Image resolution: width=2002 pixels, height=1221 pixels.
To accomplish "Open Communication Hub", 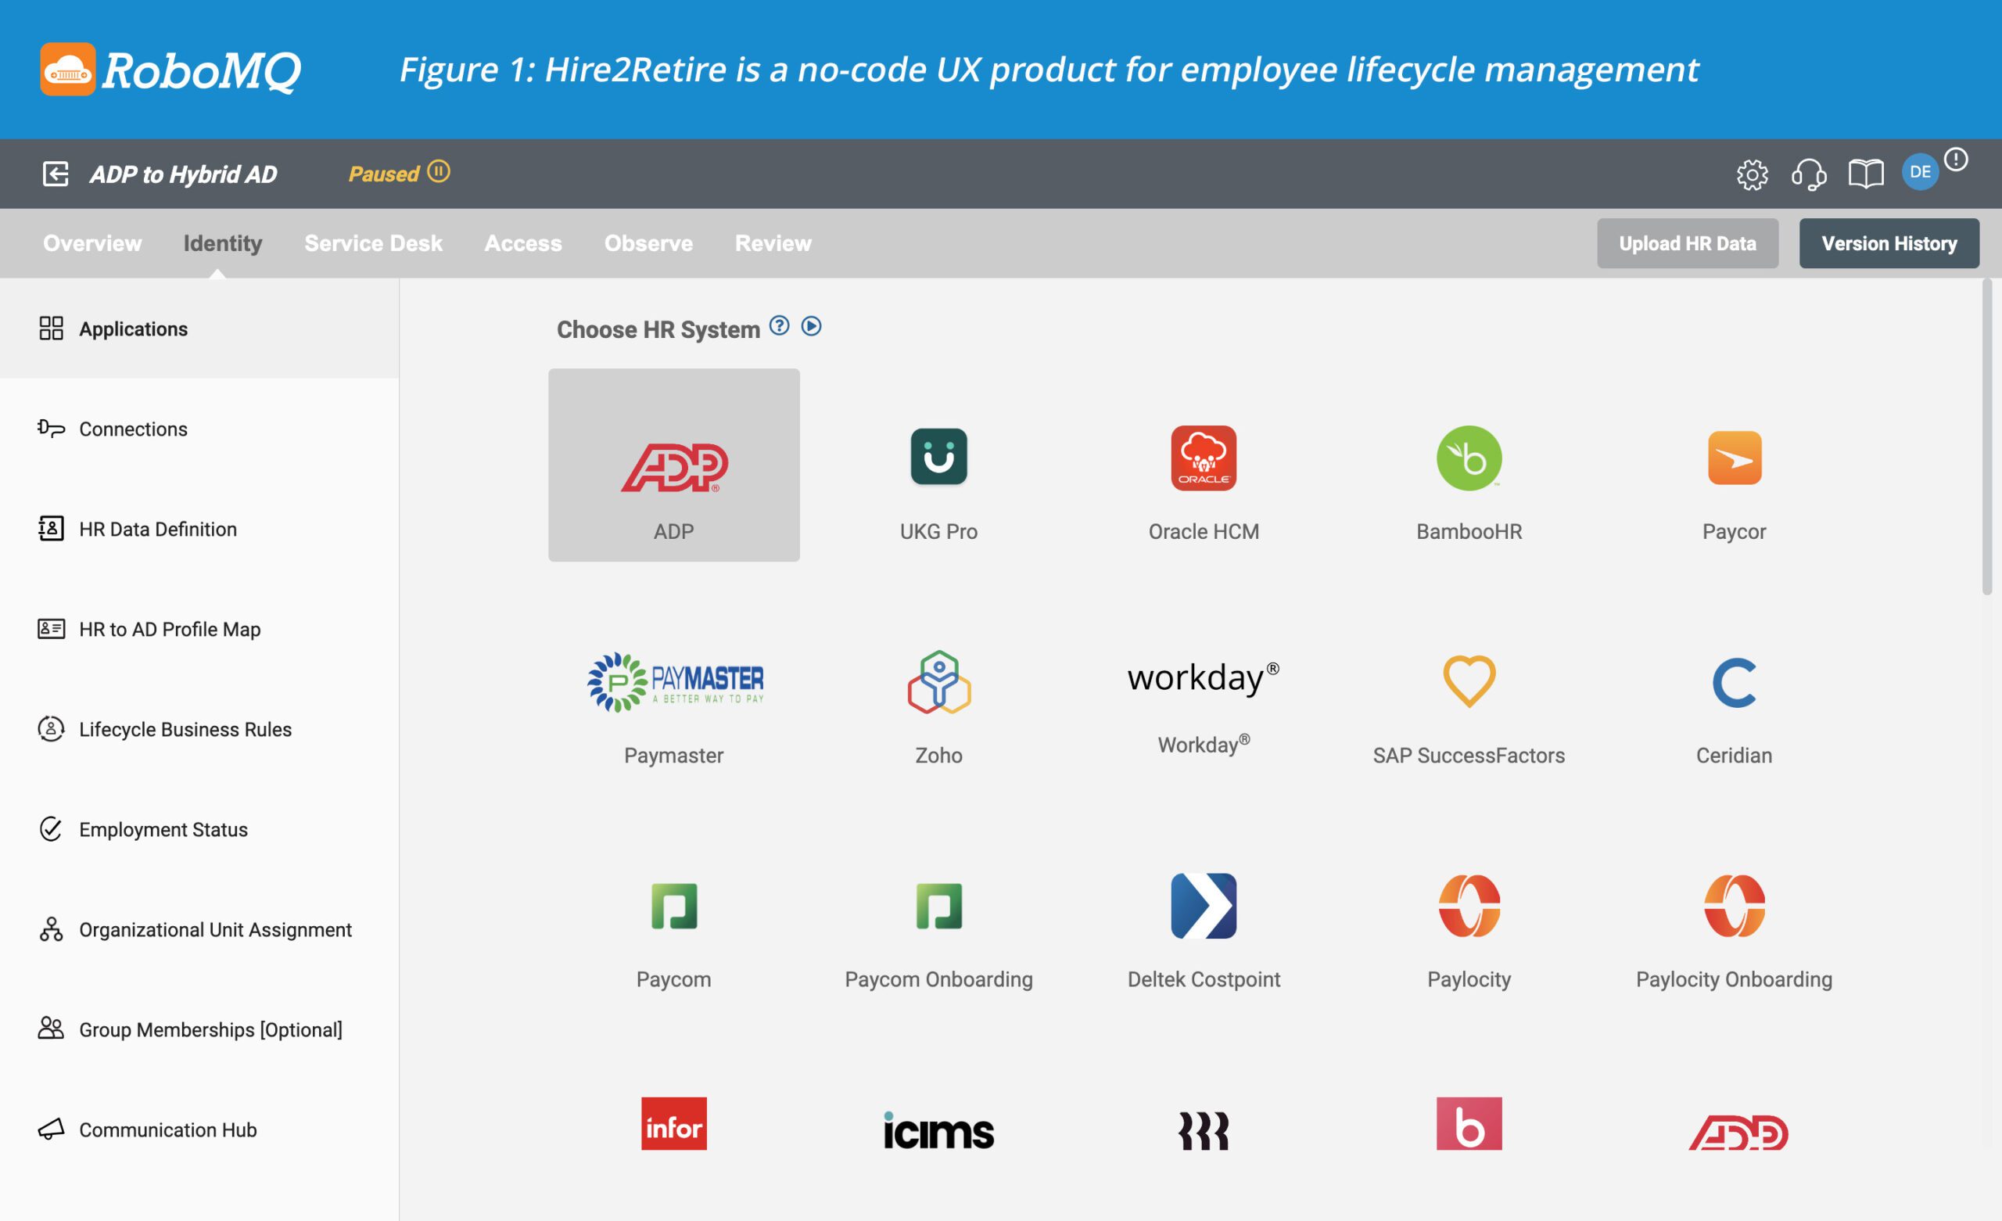I will pos(199,1129).
